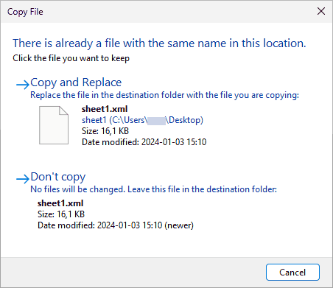The width and height of the screenshot is (333, 288).
Task: Click source file Size: 16,1 KB text
Action: [x=105, y=131]
